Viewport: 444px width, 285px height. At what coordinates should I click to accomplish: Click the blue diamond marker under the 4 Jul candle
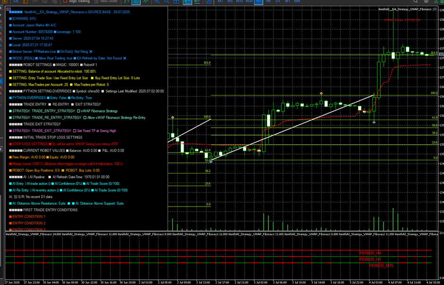click(374, 122)
